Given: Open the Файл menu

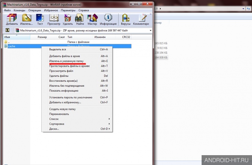Looking at the screenshot, I should [7, 10].
